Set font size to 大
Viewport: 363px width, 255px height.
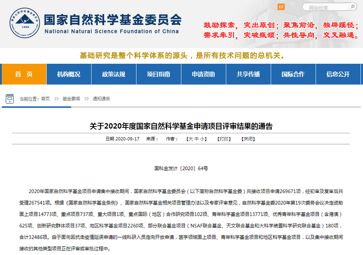[191, 139]
